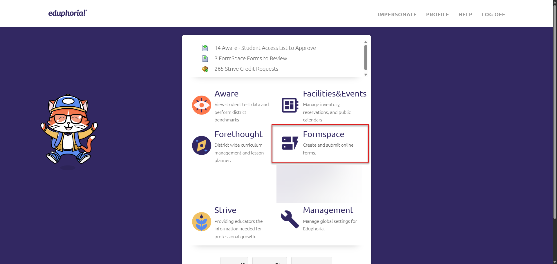Click the notification list scroll up arrow

pyautogui.click(x=366, y=42)
